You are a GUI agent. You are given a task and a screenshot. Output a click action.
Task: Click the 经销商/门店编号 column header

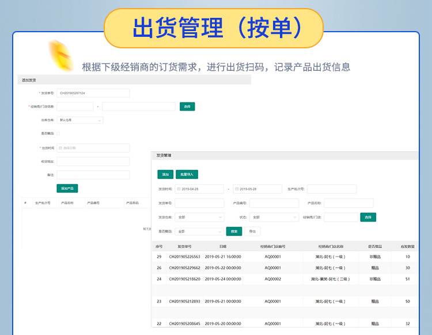click(273, 246)
